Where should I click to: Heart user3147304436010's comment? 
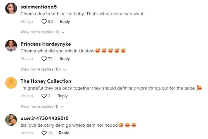(x=44, y=133)
